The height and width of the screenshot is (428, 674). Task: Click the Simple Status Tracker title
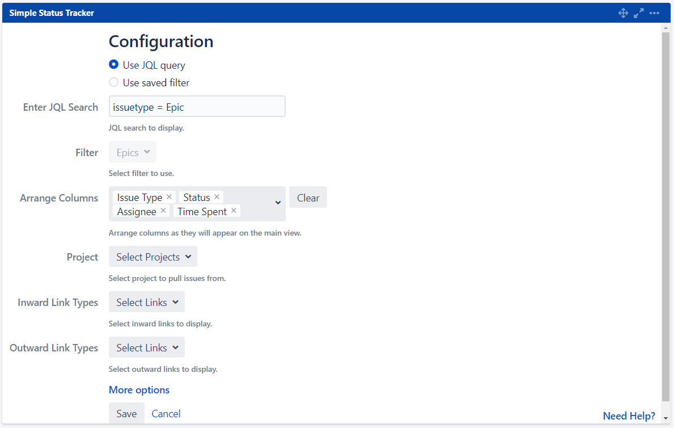tap(52, 13)
